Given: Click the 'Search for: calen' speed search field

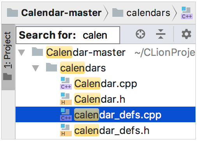Looking at the screenshot, I should 68,35.
